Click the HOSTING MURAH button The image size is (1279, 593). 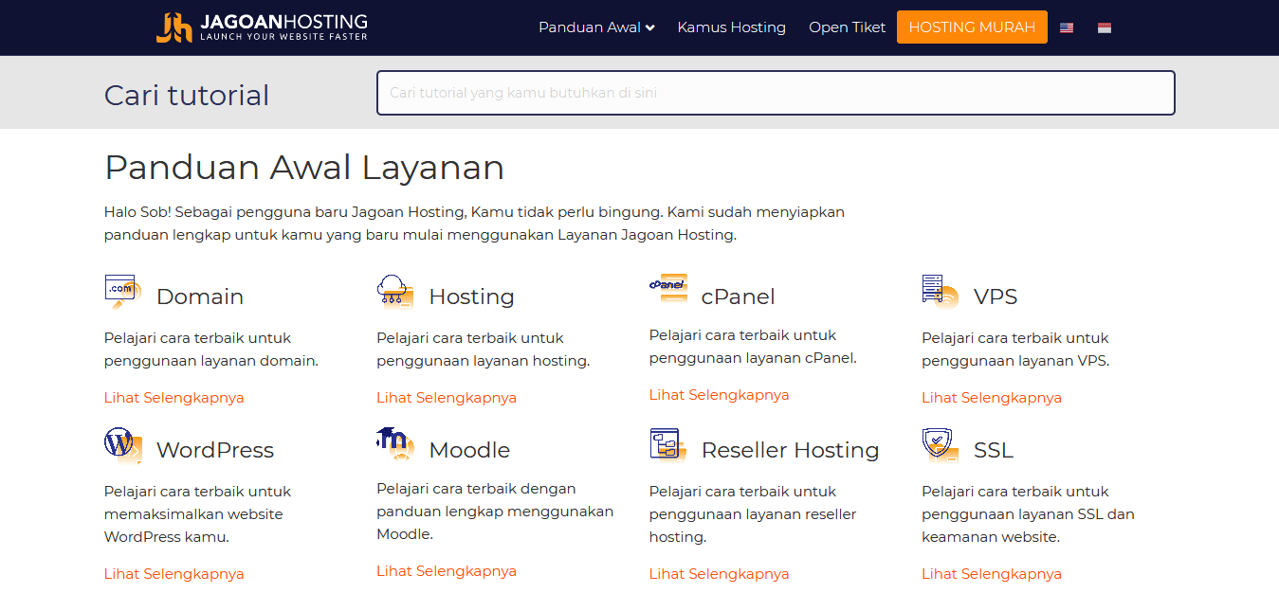click(972, 27)
